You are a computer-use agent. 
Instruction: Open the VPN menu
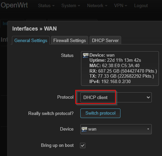point(120,5)
